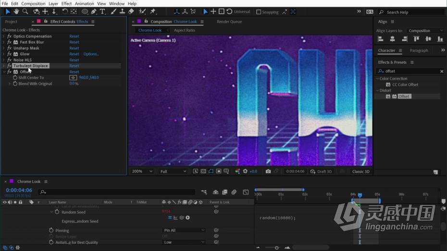Clear the offset search field
Screen dimensions: 447x251
(442, 71)
